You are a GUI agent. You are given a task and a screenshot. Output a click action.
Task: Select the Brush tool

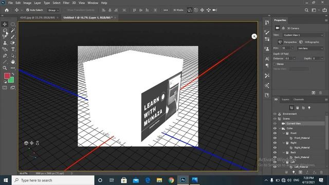(13, 36)
